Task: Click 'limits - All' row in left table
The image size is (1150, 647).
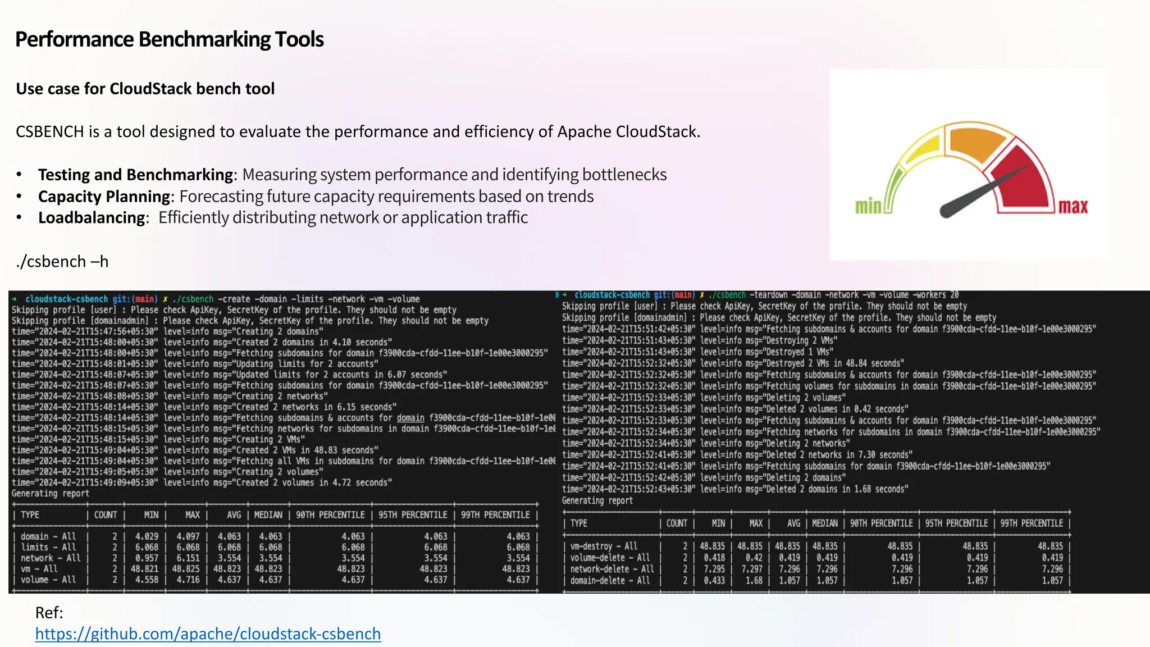Action: (x=275, y=548)
